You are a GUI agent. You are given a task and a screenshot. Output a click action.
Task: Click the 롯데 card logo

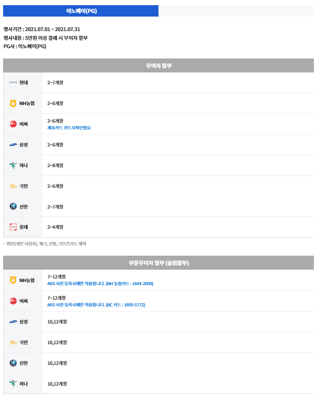point(13,227)
